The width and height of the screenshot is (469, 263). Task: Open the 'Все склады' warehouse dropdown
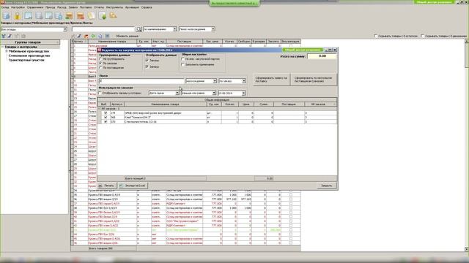point(65,29)
